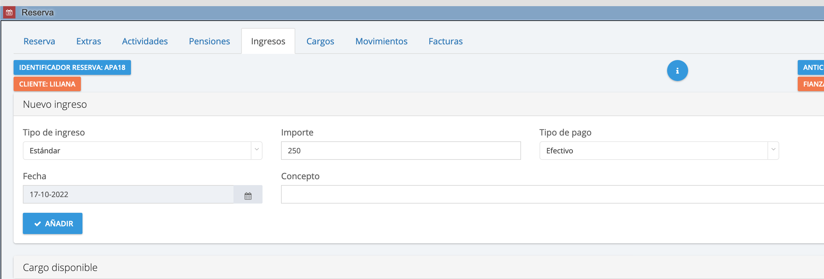Open the Extras tab
This screenshot has width=824, height=279.
(89, 42)
